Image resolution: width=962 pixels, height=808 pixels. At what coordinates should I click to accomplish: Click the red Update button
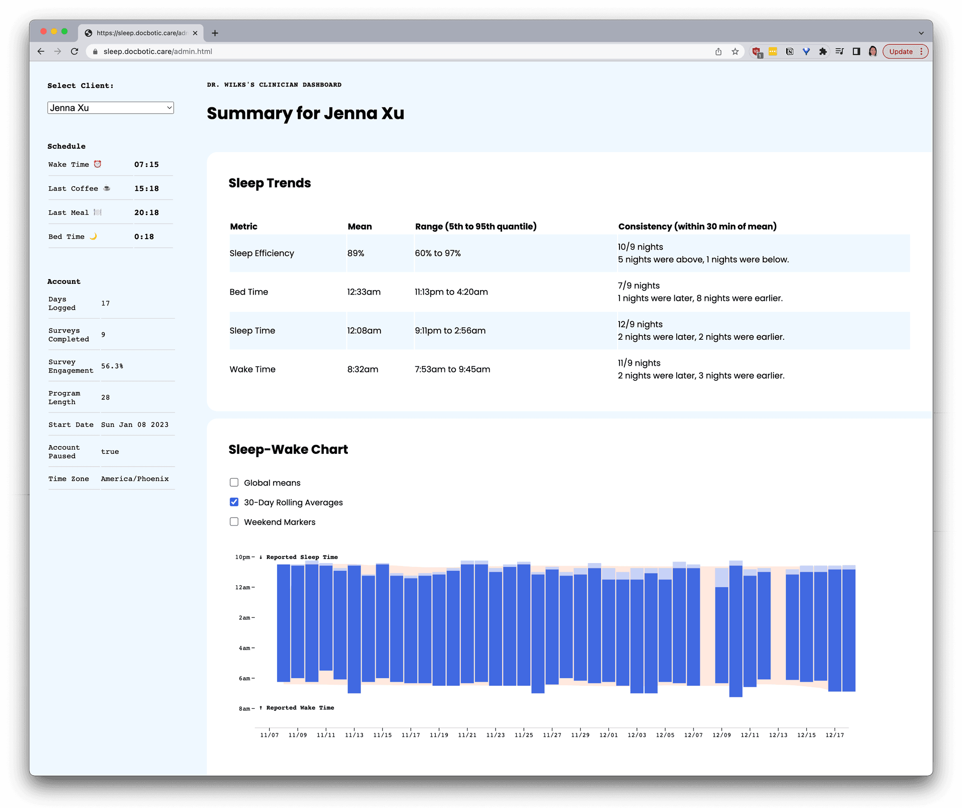click(x=900, y=51)
